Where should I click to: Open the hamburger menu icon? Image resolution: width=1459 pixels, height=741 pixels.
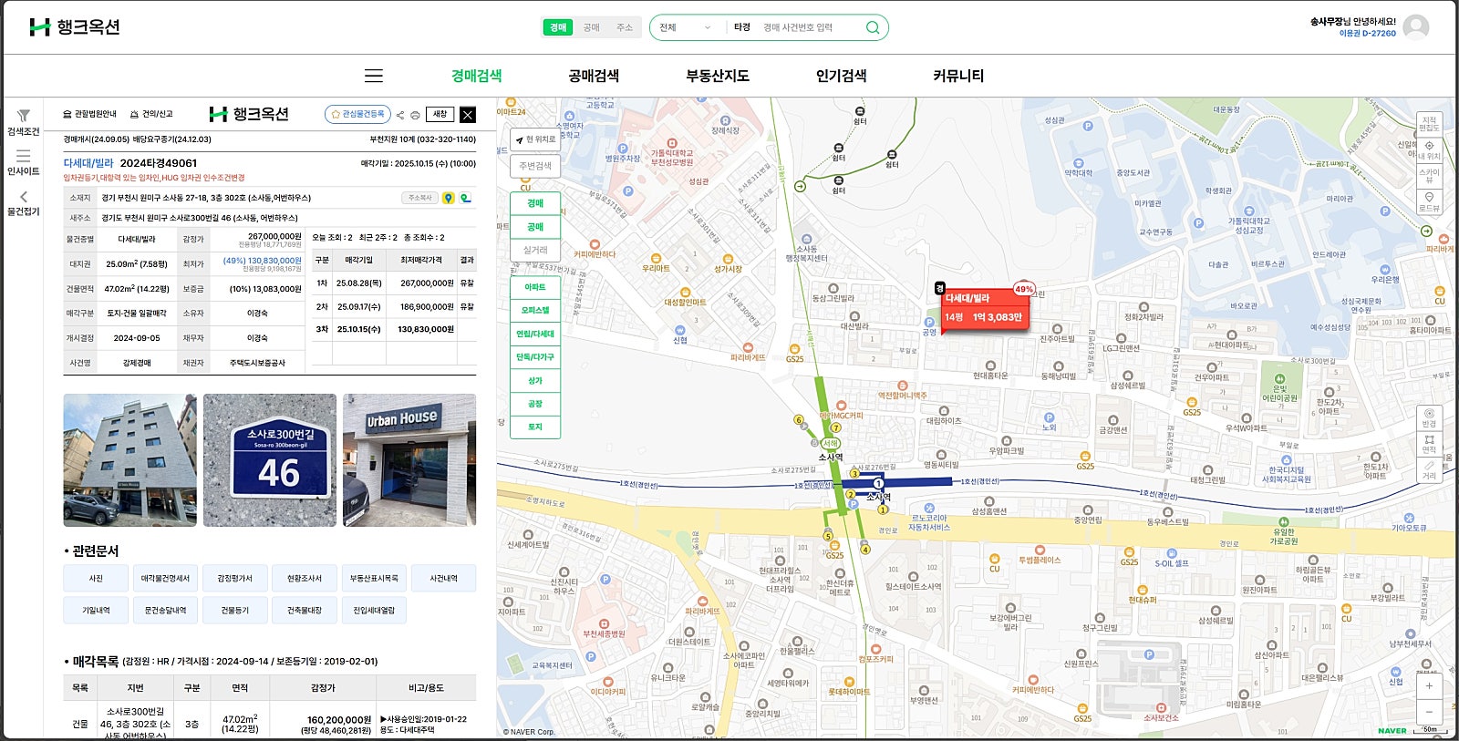tap(374, 76)
